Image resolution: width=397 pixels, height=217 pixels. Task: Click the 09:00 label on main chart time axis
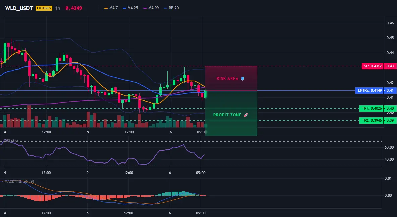point(201,132)
